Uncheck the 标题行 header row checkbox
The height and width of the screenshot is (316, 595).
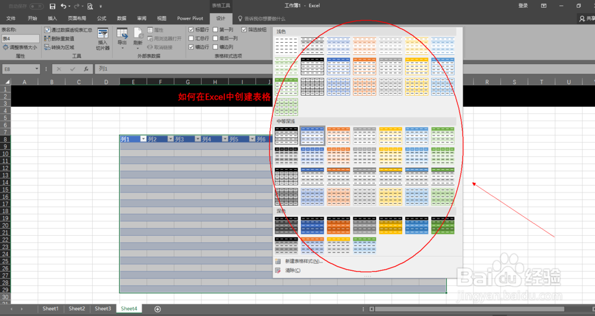(191, 30)
